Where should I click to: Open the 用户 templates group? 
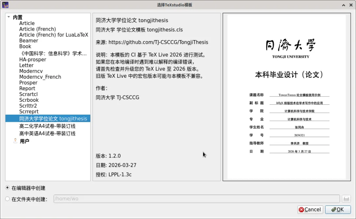pyautogui.click(x=24, y=141)
